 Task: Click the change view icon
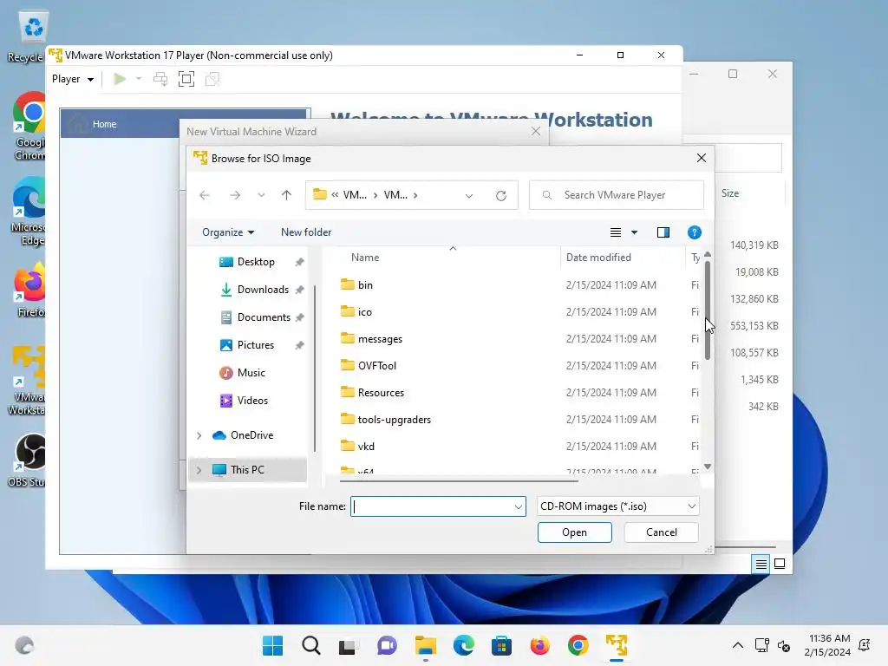[616, 232]
